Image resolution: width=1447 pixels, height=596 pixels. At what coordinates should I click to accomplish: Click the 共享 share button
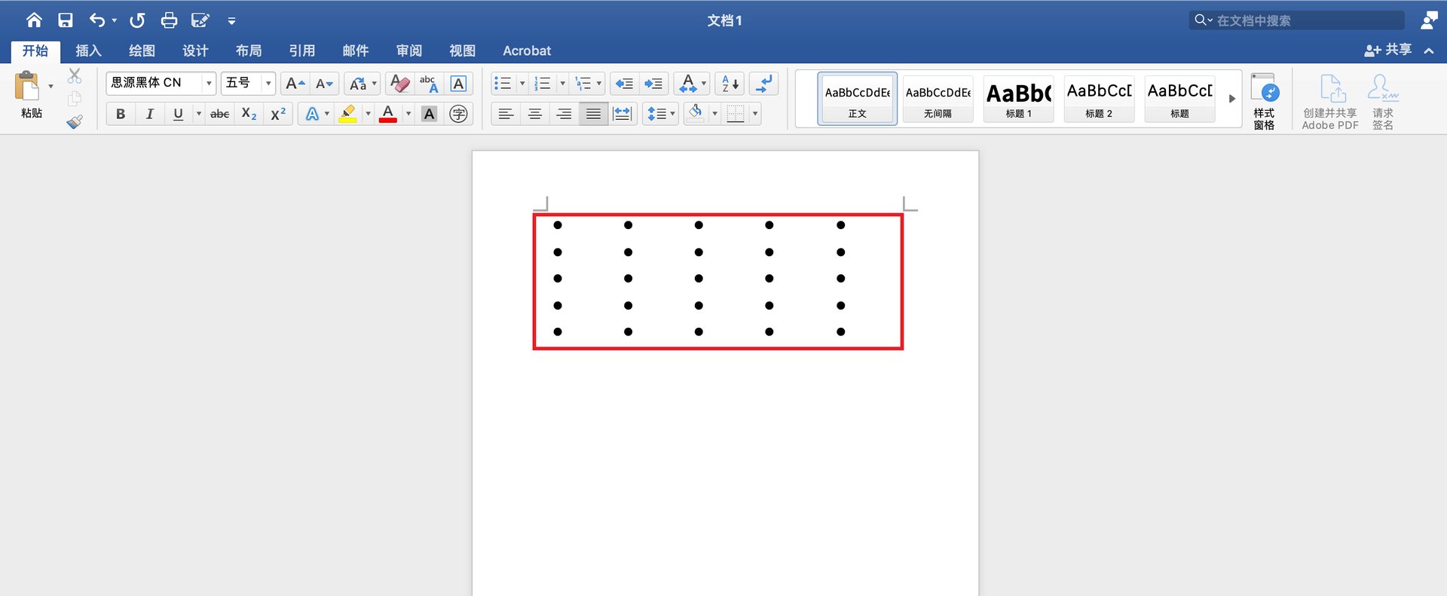(x=1388, y=50)
